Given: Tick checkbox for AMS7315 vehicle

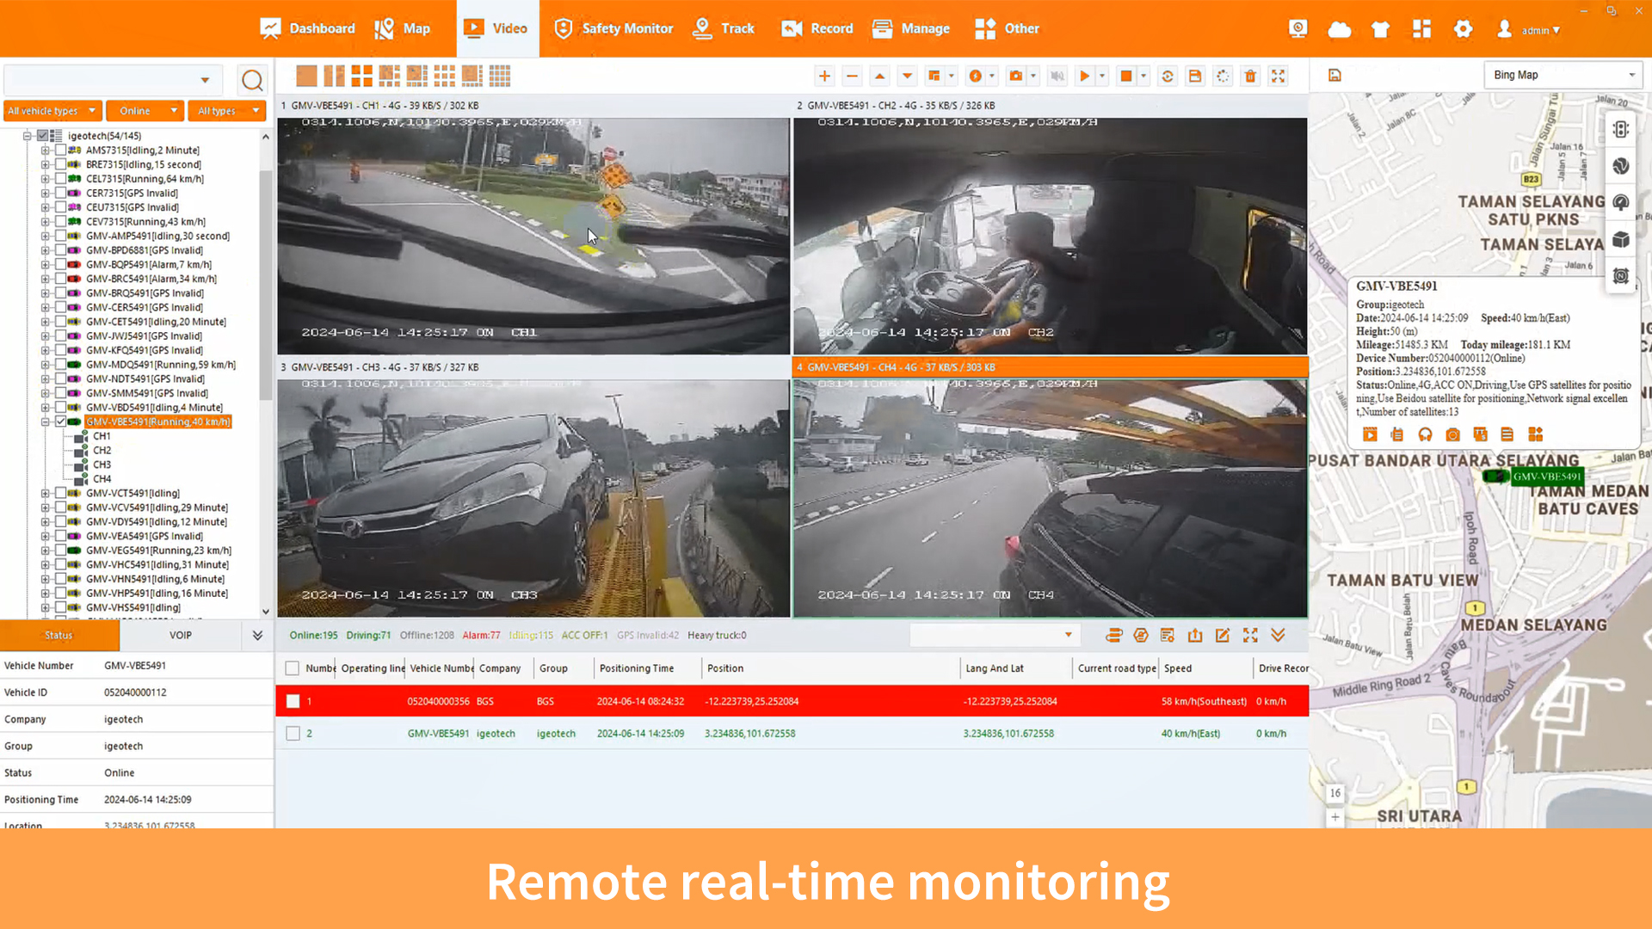Looking at the screenshot, I should [61, 150].
